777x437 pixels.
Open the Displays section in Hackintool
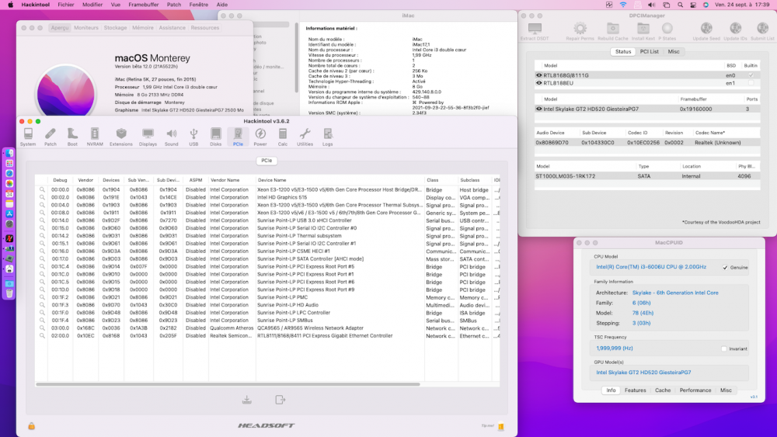click(x=148, y=137)
